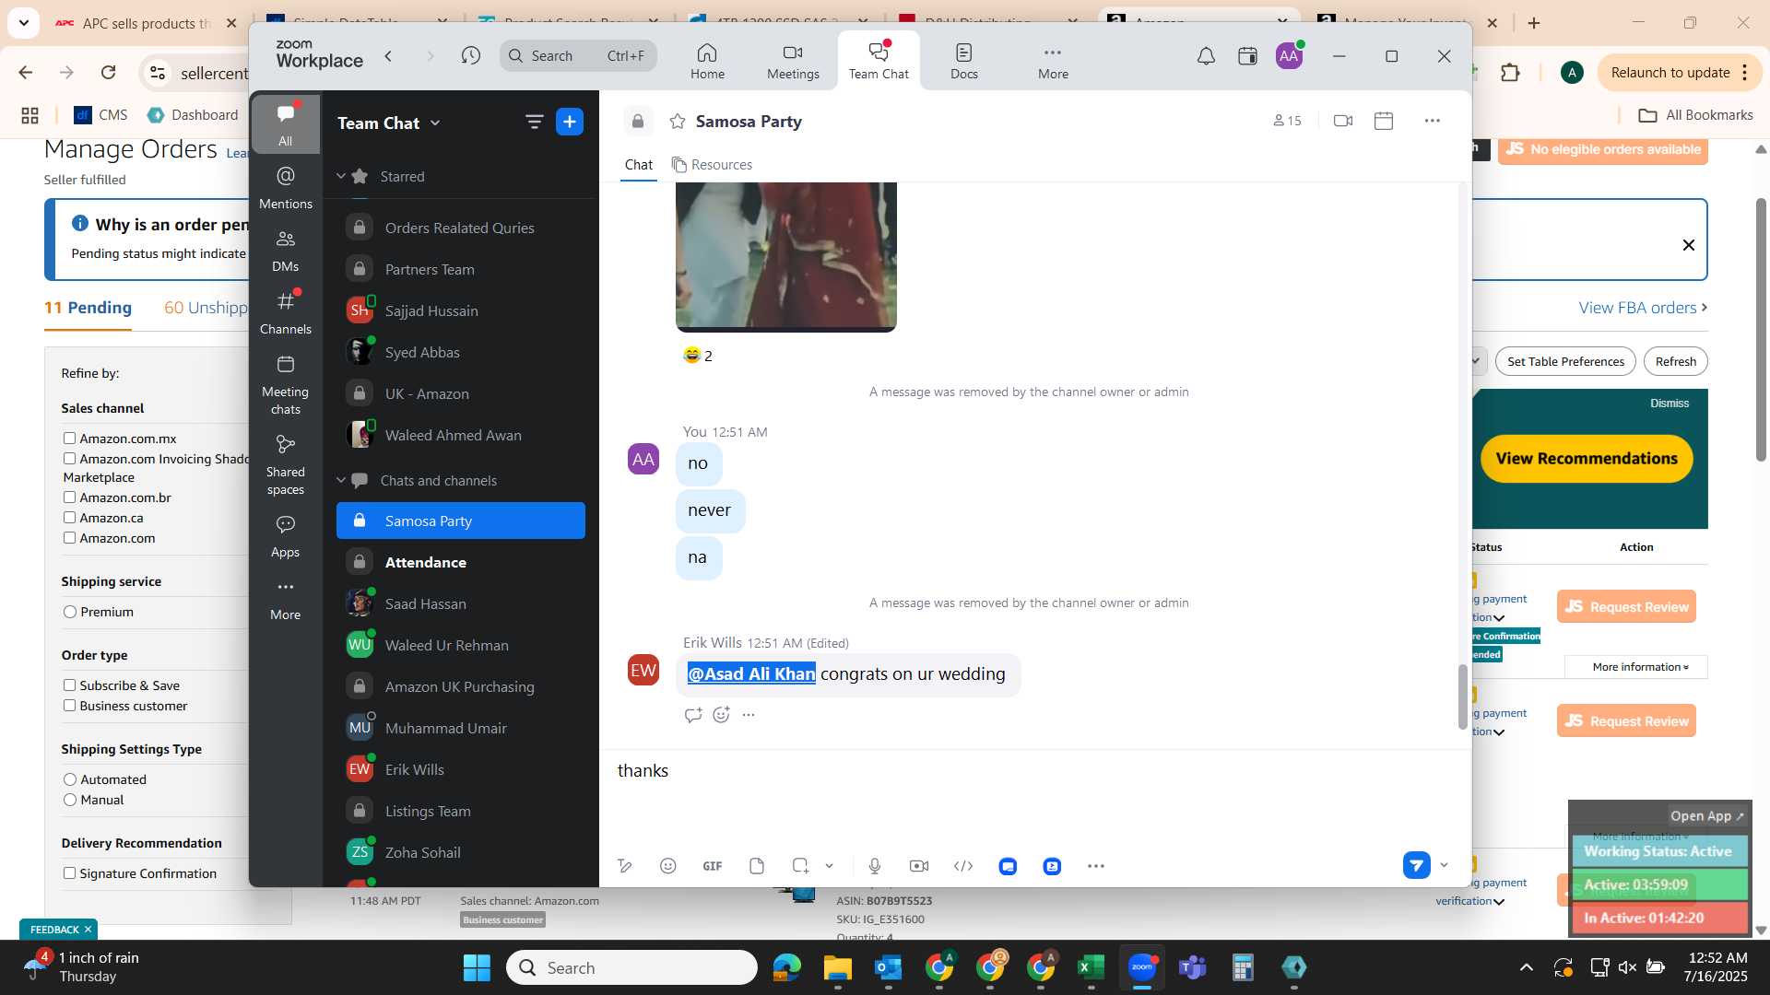Open Apps in the Zoom sidebar

tap(286, 535)
